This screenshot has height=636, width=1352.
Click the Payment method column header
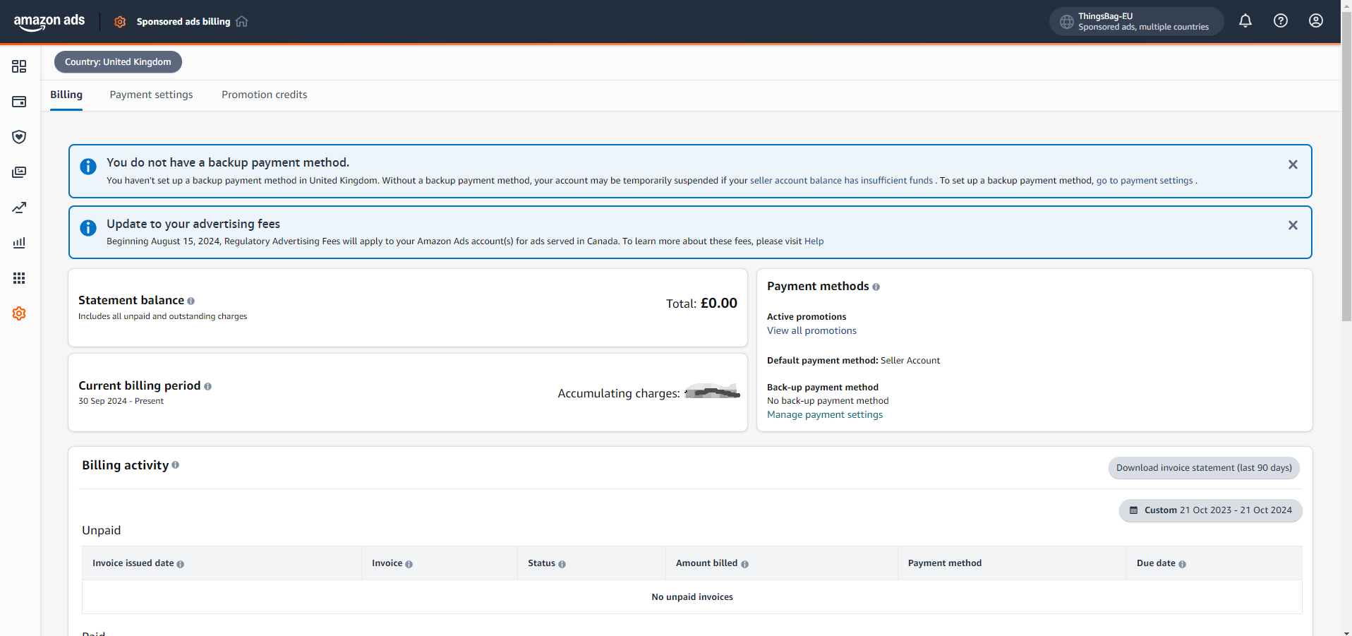pyautogui.click(x=944, y=563)
